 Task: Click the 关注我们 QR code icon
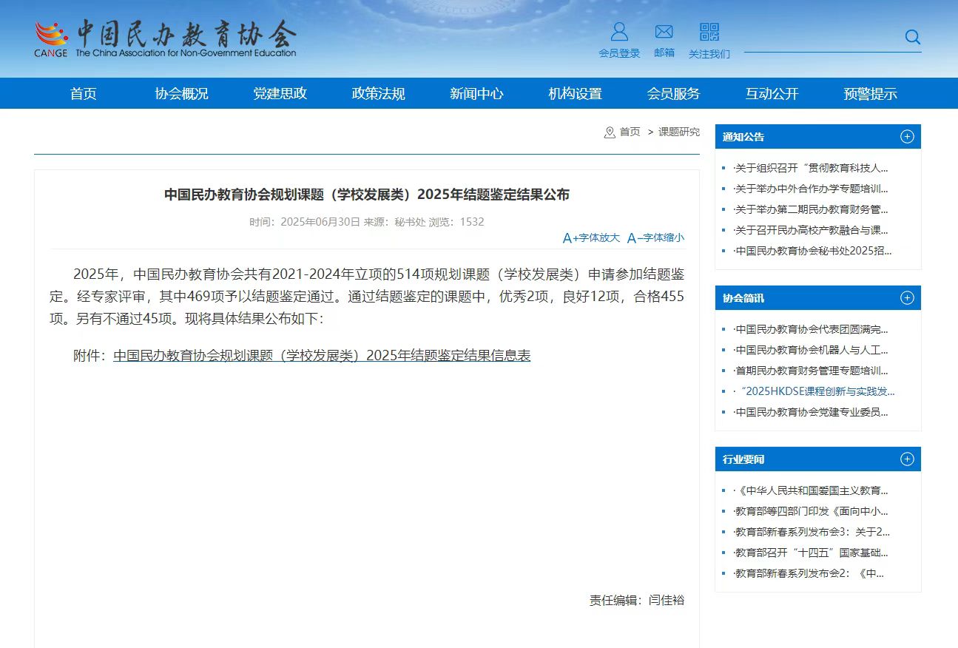709,32
